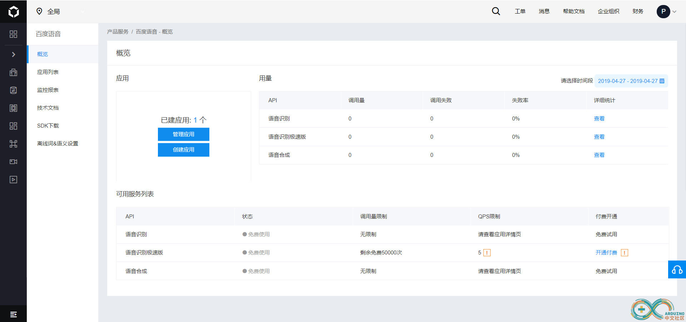The width and height of the screenshot is (686, 322).
Task: Open the 企业组织 menu
Action: [x=608, y=11]
